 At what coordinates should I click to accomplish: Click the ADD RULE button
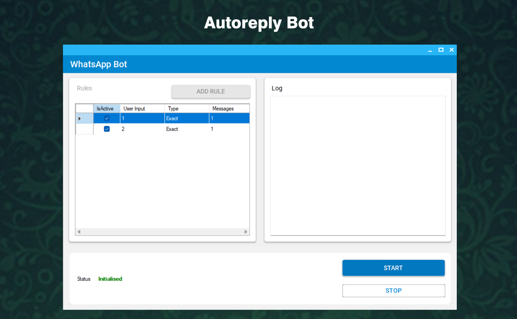(210, 91)
